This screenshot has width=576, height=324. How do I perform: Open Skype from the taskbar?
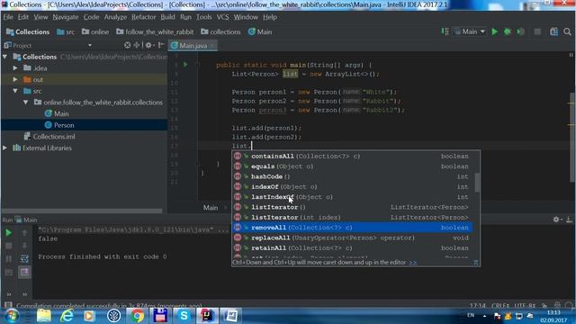(x=184, y=316)
